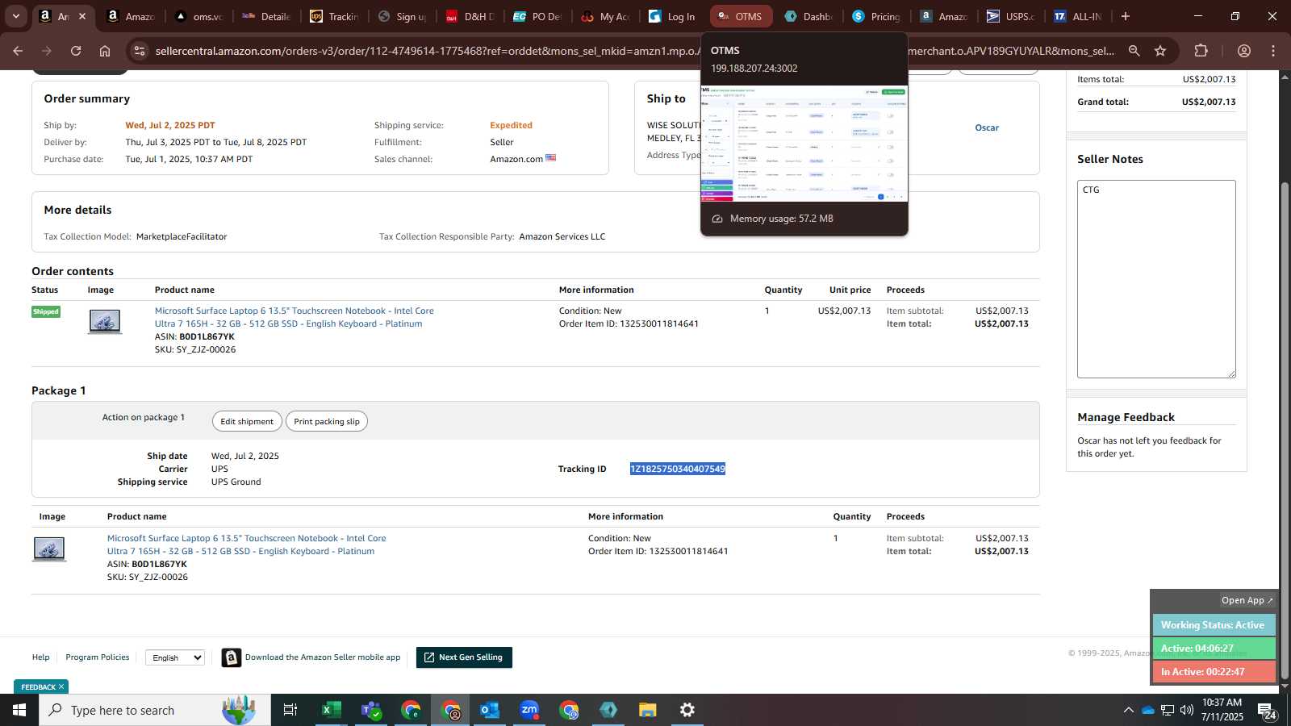This screenshot has width=1291, height=726.
Task: Open site information icon in address bar
Action: (140, 51)
